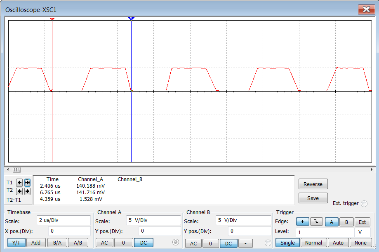Save the oscilloscope trace data
This screenshot has width=379, height=252.
313,198
